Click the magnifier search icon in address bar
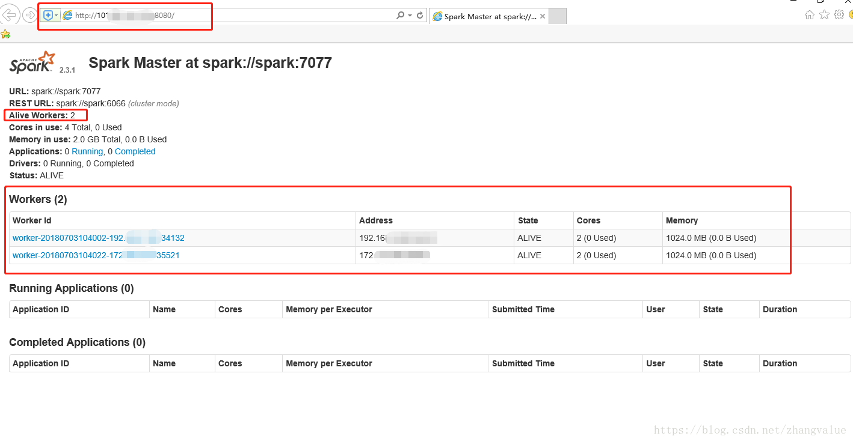 (400, 16)
